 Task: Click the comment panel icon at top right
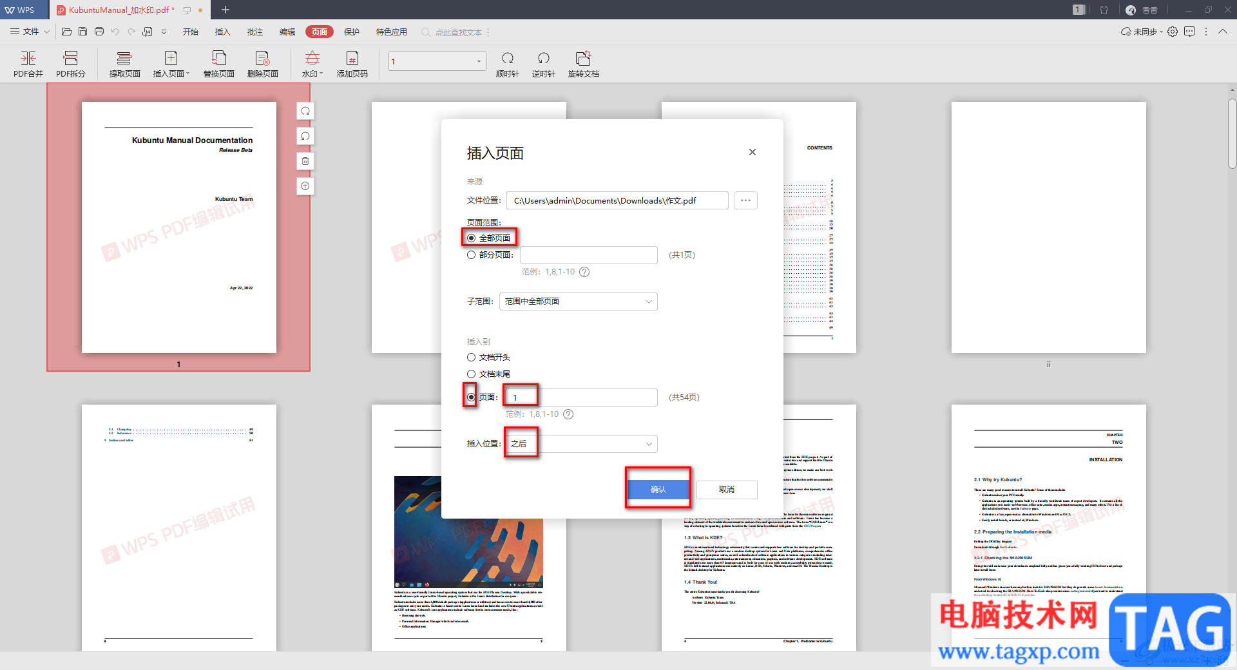pyautogui.click(x=1189, y=32)
